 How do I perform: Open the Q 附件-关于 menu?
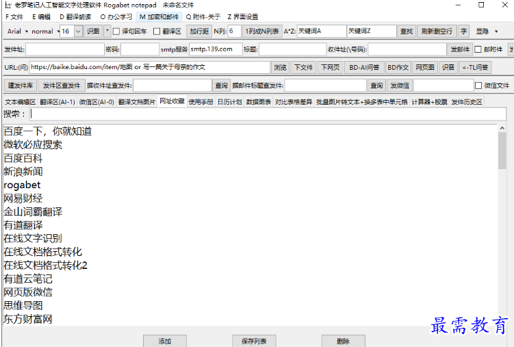point(203,16)
